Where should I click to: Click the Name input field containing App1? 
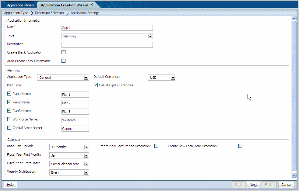pyautogui.click(x=107, y=28)
